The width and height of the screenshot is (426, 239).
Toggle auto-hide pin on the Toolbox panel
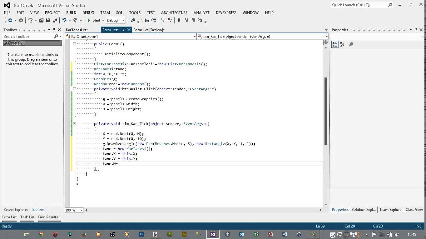54,30
